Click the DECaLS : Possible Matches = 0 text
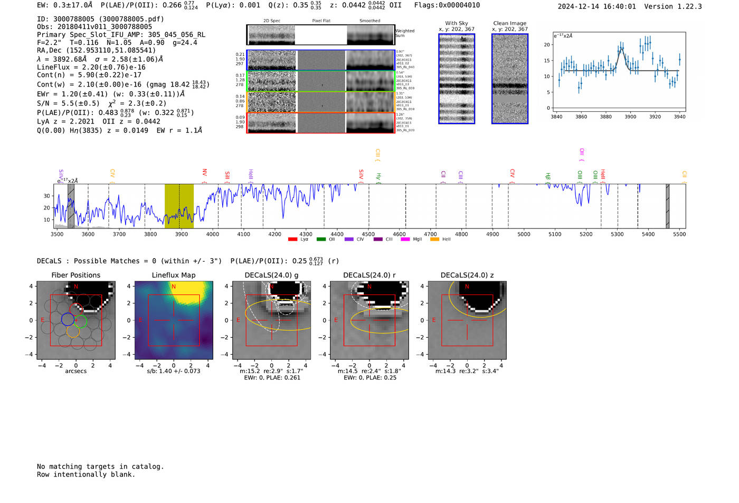The height and width of the screenshot is (503, 739). point(129,261)
